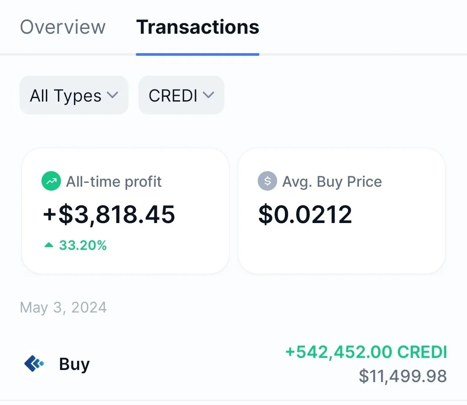Open the CREDI coin filter dropdown
Viewport: 467px width, 405px height.
(x=181, y=95)
